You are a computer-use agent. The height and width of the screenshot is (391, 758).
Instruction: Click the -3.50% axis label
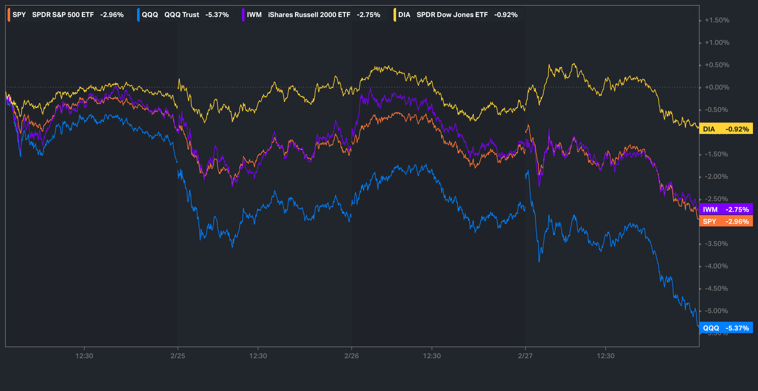coord(717,244)
